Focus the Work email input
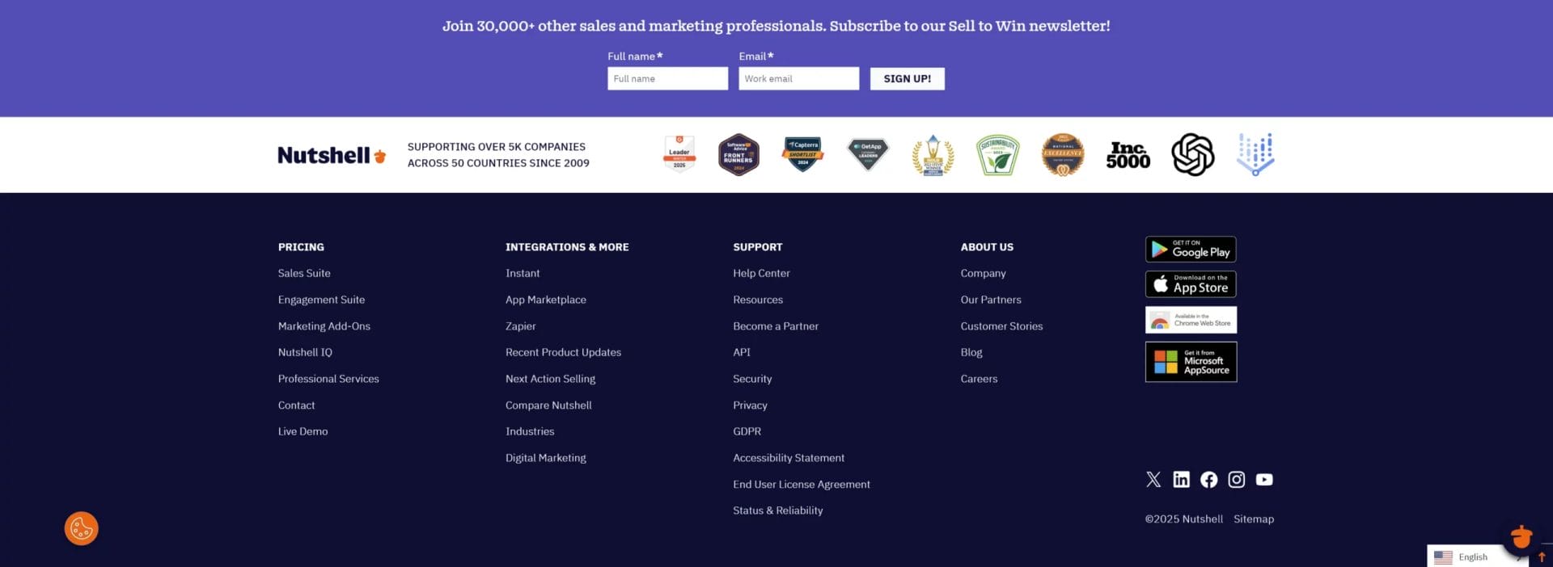 pos(798,79)
